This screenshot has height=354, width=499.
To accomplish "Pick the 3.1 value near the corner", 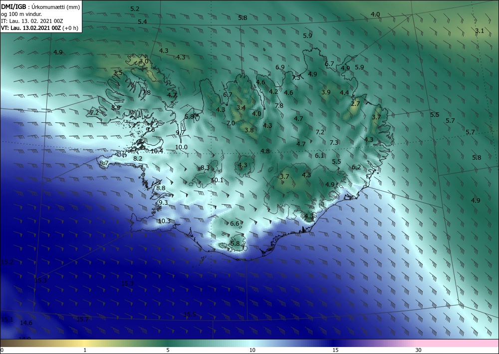I will coord(479,31).
